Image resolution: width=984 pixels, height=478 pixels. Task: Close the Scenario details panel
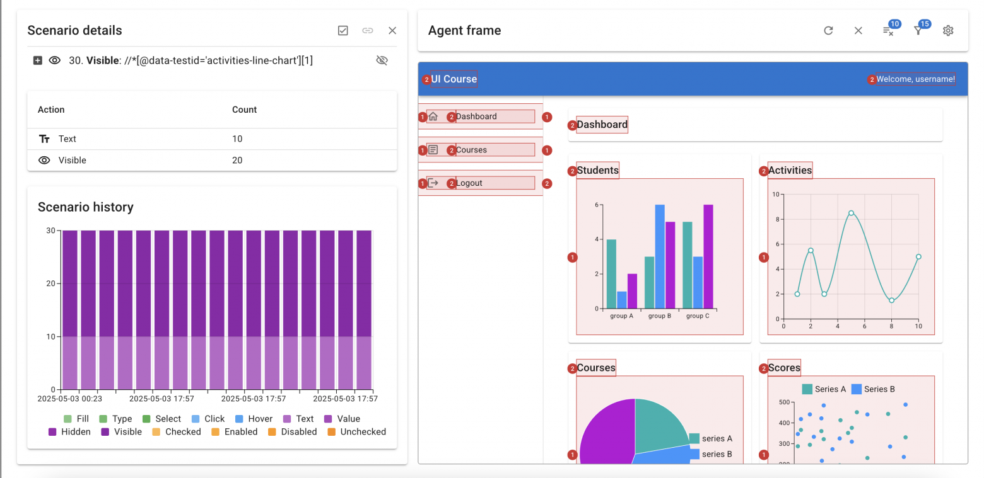pyautogui.click(x=392, y=30)
